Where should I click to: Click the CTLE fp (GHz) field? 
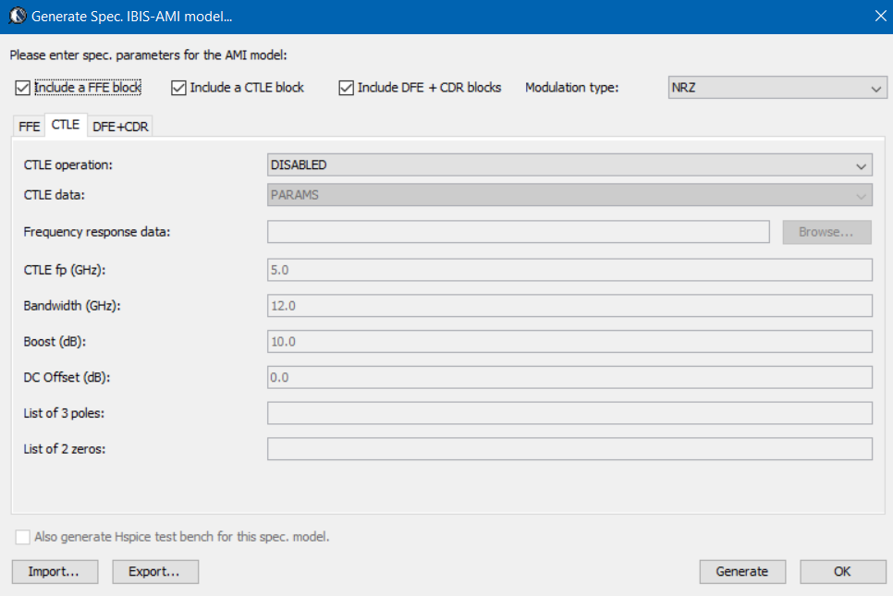coord(569,270)
